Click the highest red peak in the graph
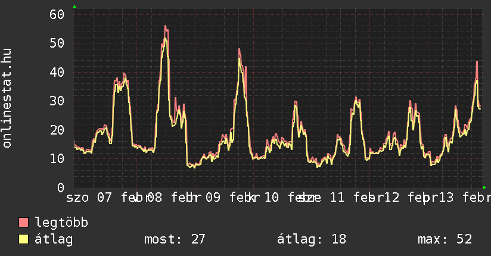This screenshot has height=256, width=491. point(165,27)
